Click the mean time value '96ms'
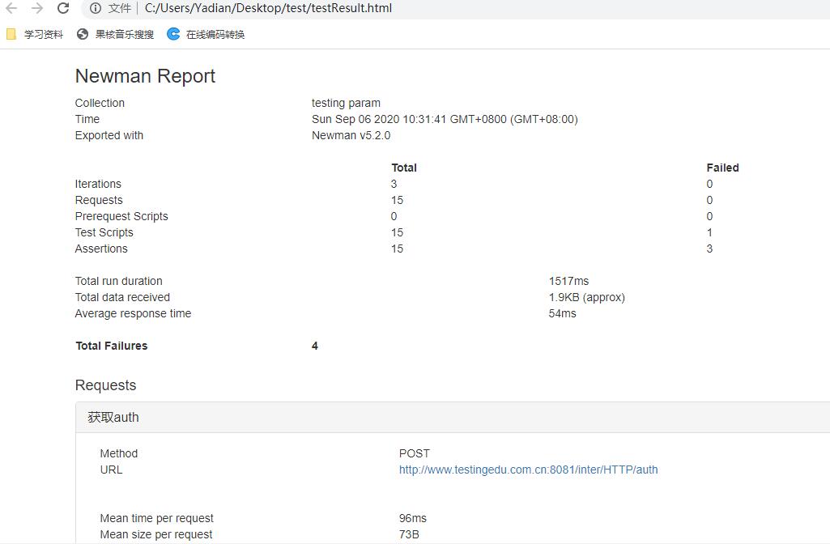This screenshot has width=830, height=544. point(412,518)
